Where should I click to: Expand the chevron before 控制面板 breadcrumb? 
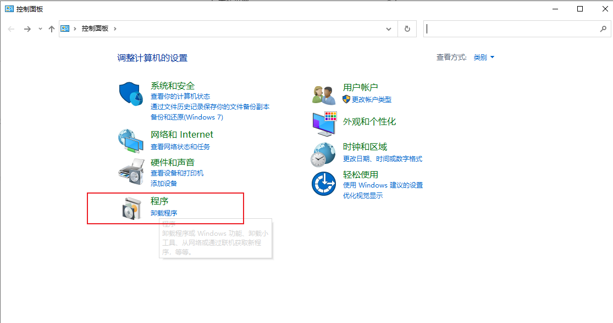click(75, 29)
